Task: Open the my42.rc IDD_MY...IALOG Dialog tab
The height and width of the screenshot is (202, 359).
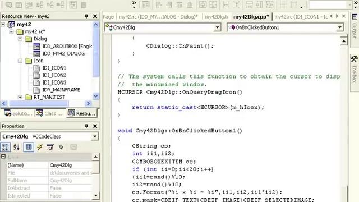Action: 158,17
